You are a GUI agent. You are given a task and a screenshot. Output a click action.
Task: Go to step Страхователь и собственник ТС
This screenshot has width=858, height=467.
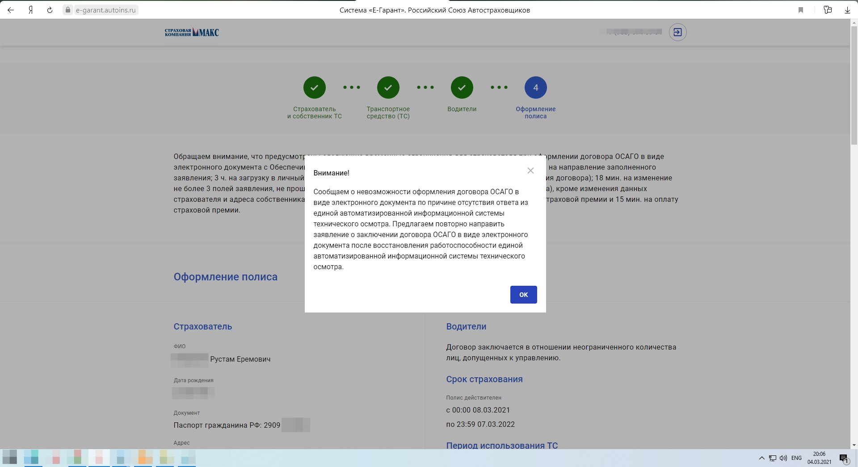pos(314,88)
